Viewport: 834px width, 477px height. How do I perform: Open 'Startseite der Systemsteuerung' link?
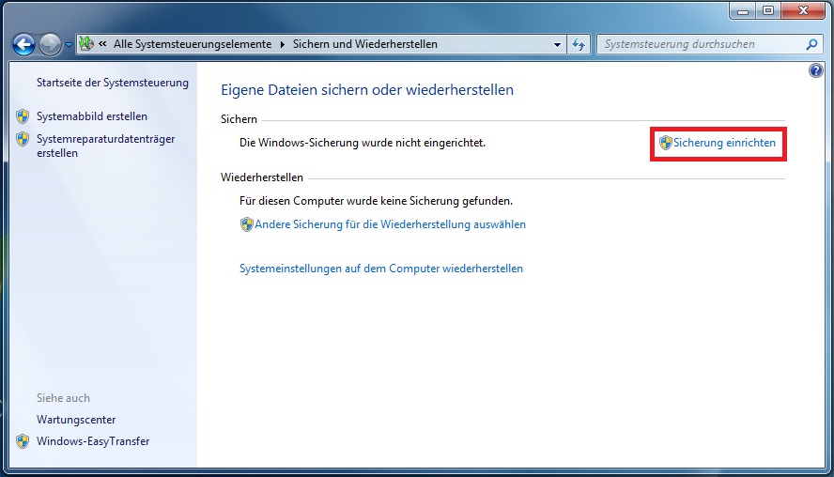(113, 83)
